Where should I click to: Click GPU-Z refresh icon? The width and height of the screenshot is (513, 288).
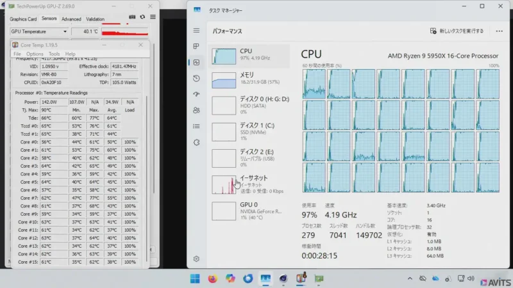(142, 17)
